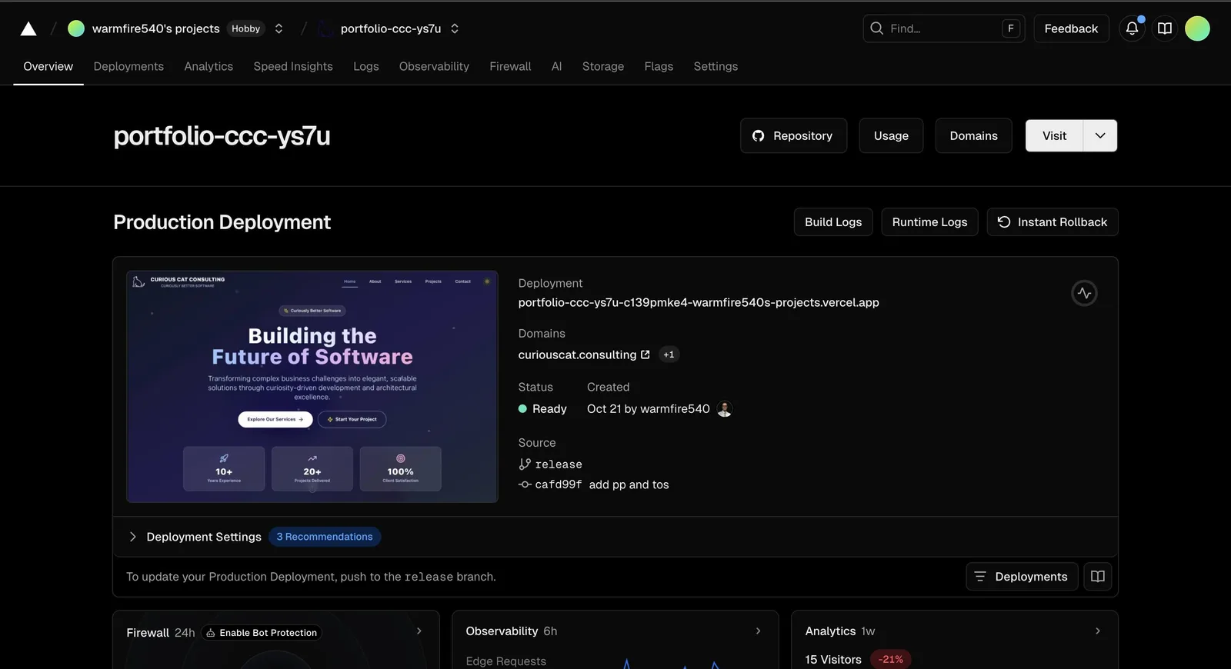Click warmfire540's projects breadcrumb
The width and height of the screenshot is (1231, 669).
156,28
